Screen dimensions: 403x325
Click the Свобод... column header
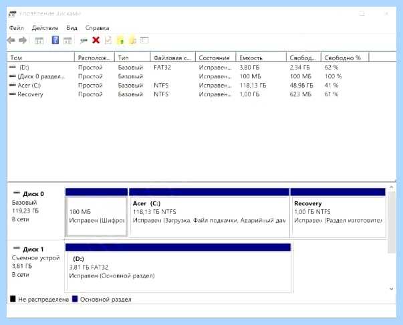[x=303, y=58]
